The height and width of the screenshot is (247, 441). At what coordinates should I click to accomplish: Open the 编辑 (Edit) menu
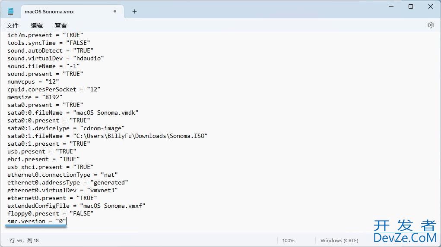[x=37, y=25]
